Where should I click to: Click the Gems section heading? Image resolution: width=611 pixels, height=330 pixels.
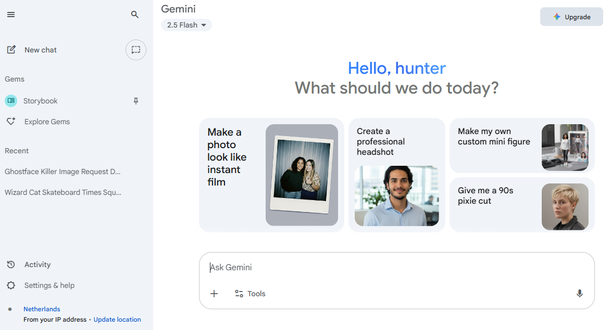pos(15,79)
